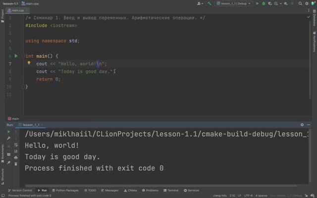Viewport: 317px width, 198px height.
Task: Click the Stop square icon in toolbar
Action: pyautogui.click(x=292, y=3)
